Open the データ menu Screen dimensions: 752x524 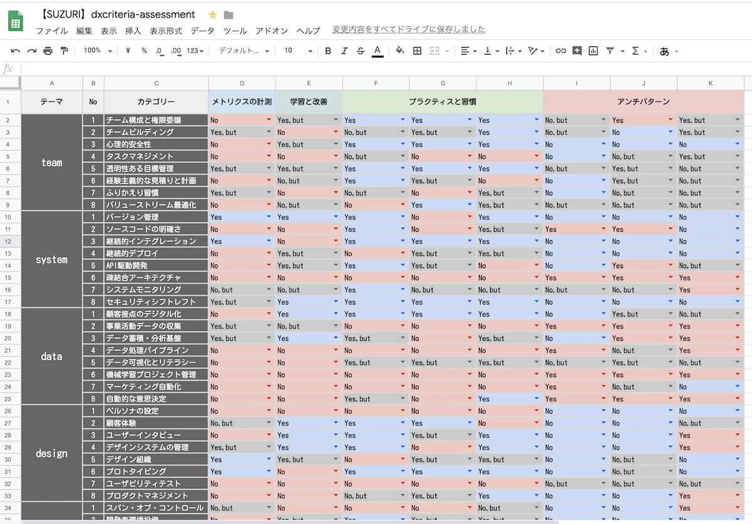pos(202,30)
